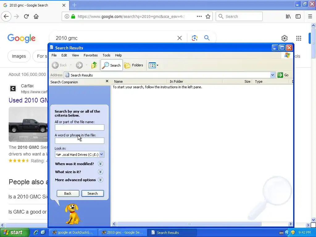This screenshot has height=237, width=316.
Task: Click the Up folder icon in Explorer toolbar
Action: [x=94, y=65]
